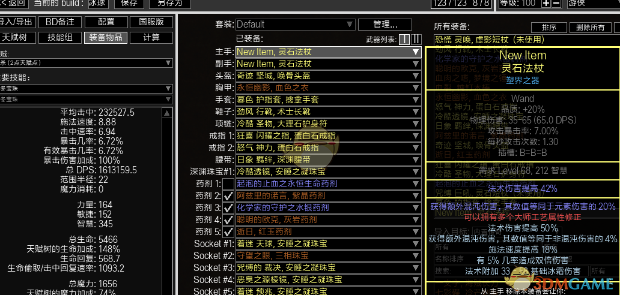Open the 腰带 slot dropdown
620x295 pixels.
[x=329, y=159]
